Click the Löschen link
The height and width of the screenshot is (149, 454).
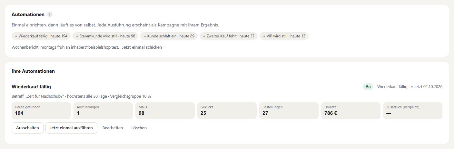click(x=139, y=128)
